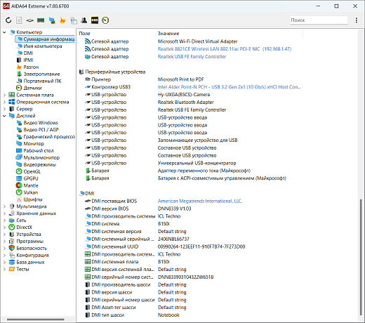Expand the Системная плата tree node

4,95
